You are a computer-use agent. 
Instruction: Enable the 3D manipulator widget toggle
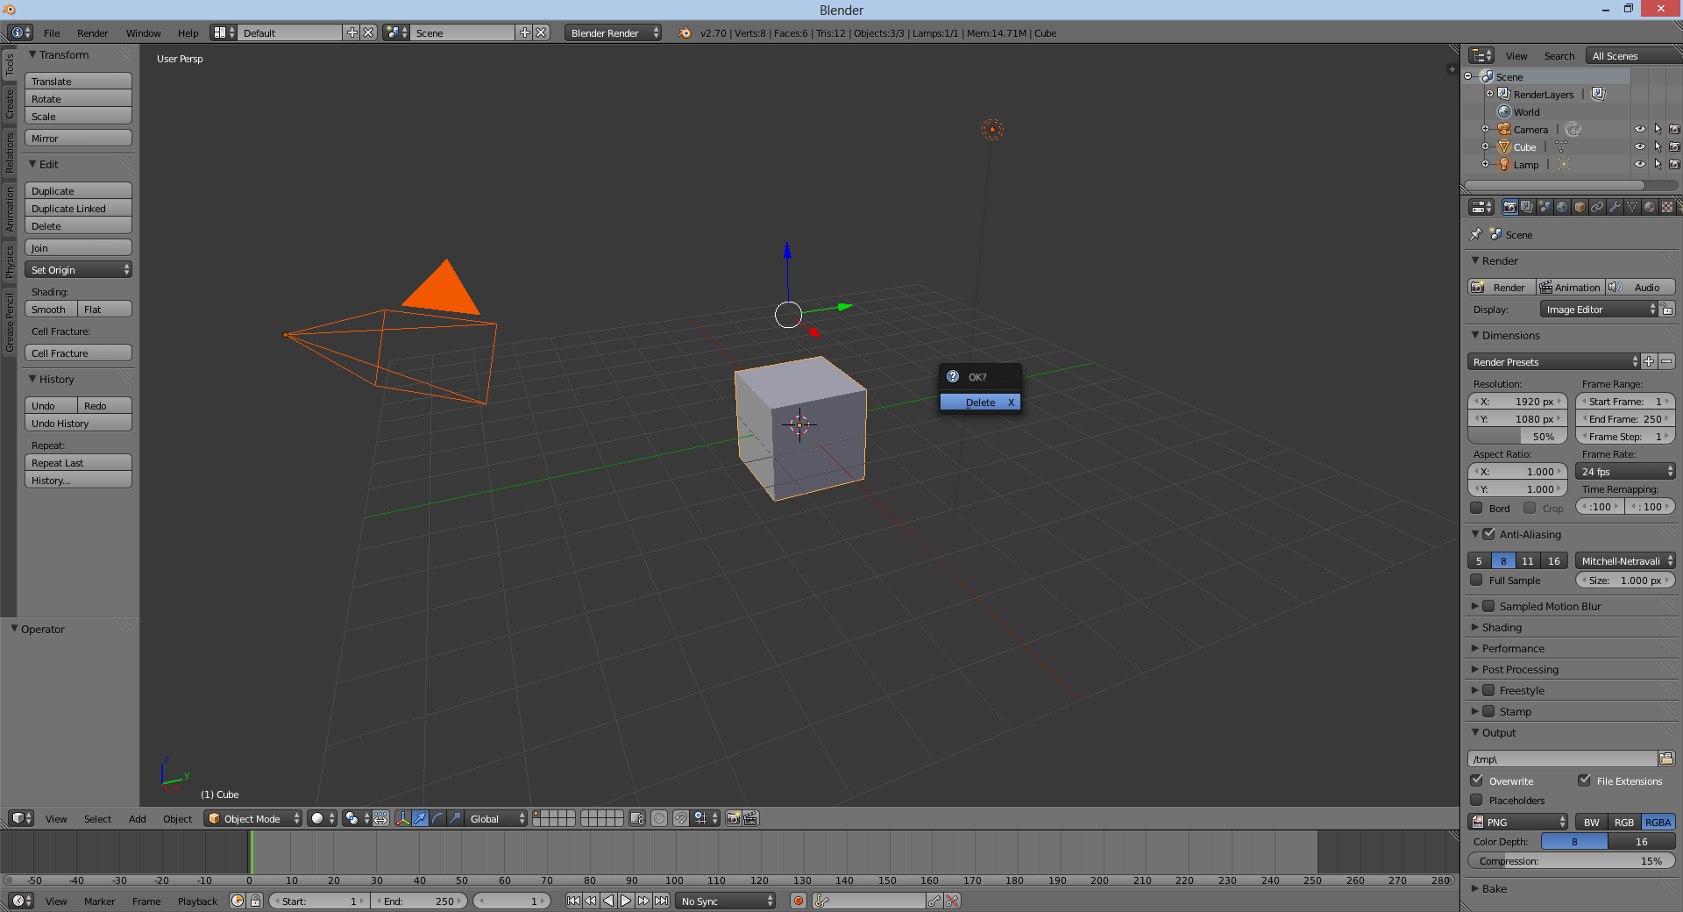403,819
